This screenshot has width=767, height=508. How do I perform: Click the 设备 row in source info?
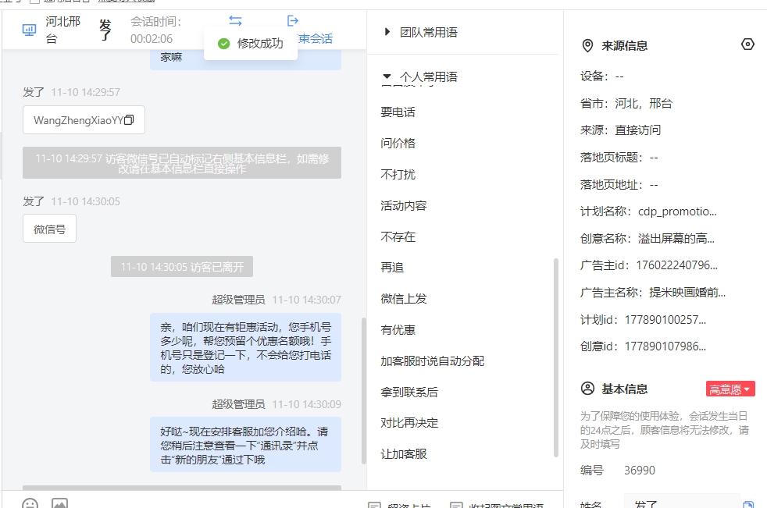click(x=601, y=76)
